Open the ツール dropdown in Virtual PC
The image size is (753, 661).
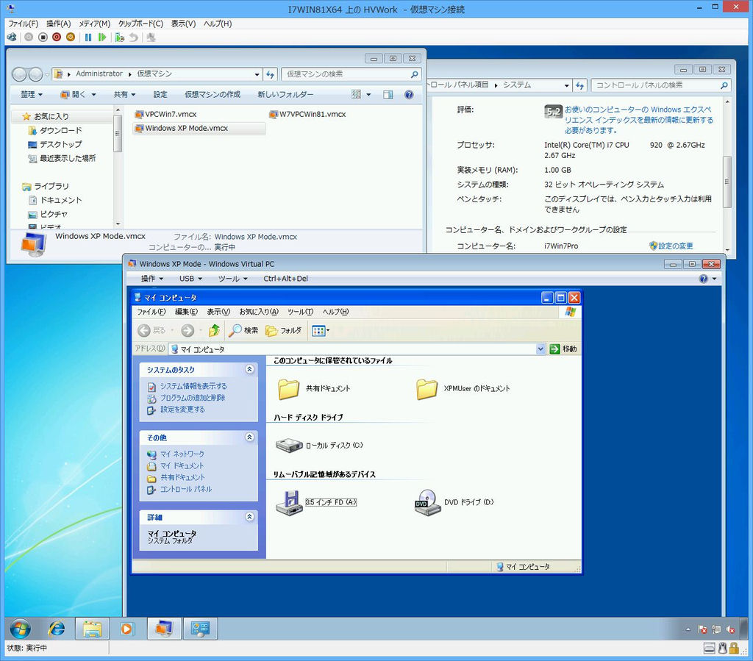[233, 279]
